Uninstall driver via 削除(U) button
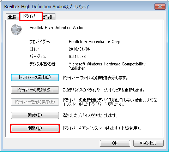The image size is (169, 152). point(35,128)
